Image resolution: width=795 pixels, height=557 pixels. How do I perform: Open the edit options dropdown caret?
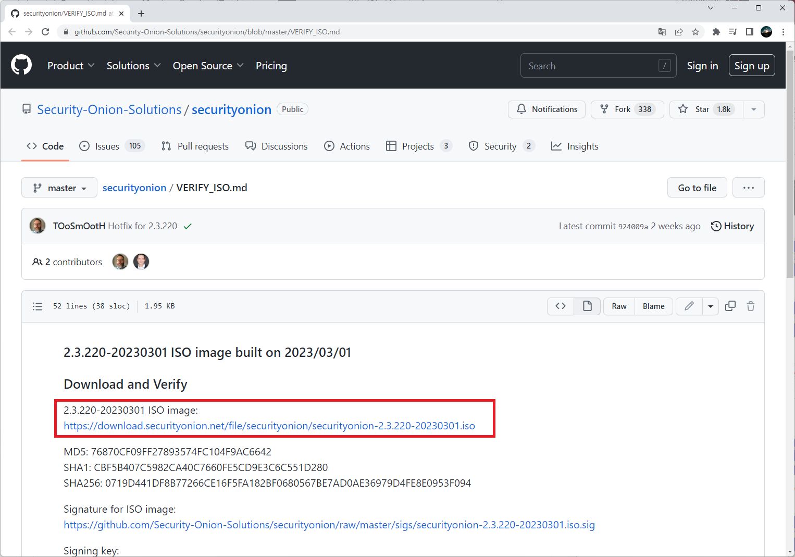711,306
